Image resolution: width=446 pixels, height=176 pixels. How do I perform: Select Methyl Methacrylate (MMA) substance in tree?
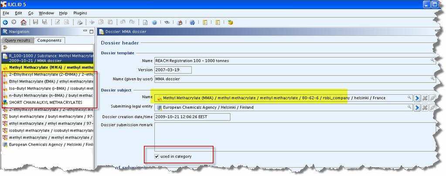tap(48, 67)
